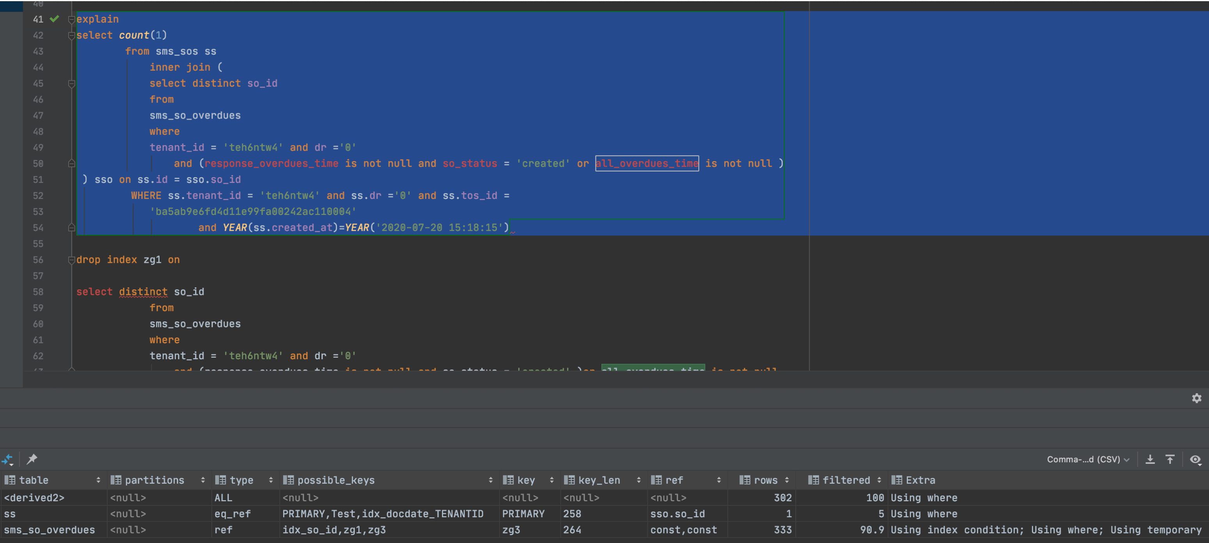Click the import data upload arrow icon

pos(1170,459)
